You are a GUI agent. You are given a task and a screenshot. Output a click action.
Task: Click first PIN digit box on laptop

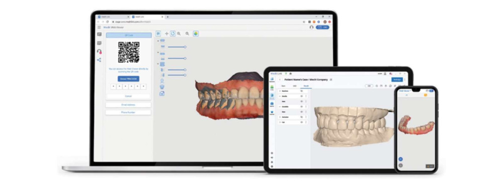pyautogui.click(x=113, y=86)
